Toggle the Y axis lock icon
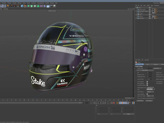Screen dimensions: 164x123 [x=1, y=6]
